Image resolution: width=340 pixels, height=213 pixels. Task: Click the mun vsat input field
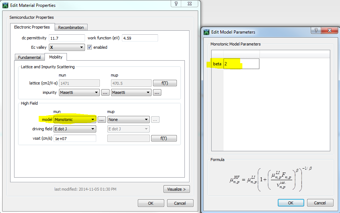pyautogui.click(x=75, y=138)
